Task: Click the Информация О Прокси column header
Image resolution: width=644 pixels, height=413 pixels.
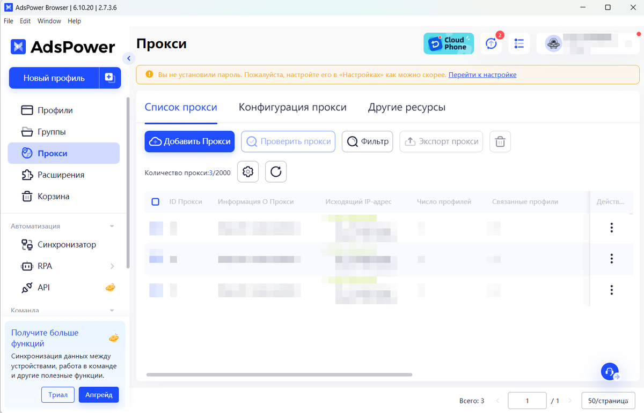Action: (256, 202)
